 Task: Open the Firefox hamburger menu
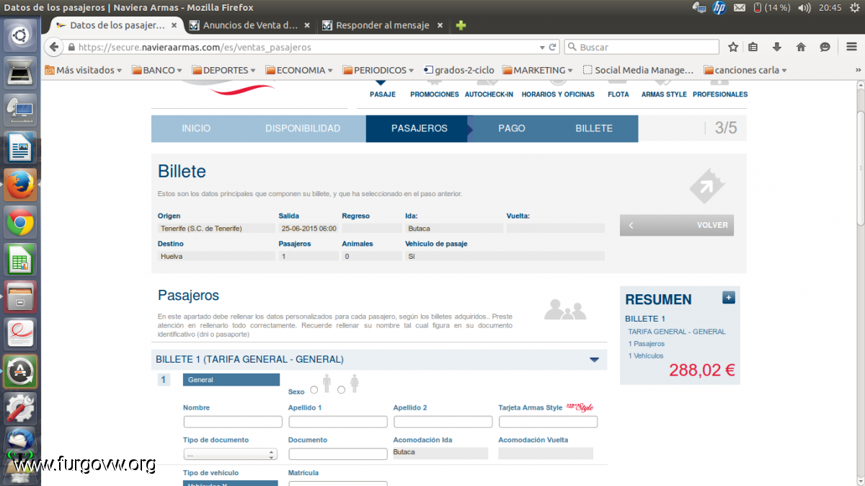pos(851,47)
